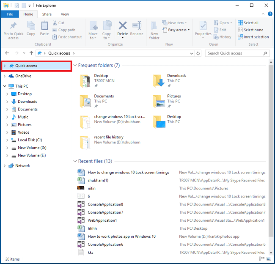The image size is (275, 264).
Task: Click the address bar history dropdown
Action: coord(192,53)
